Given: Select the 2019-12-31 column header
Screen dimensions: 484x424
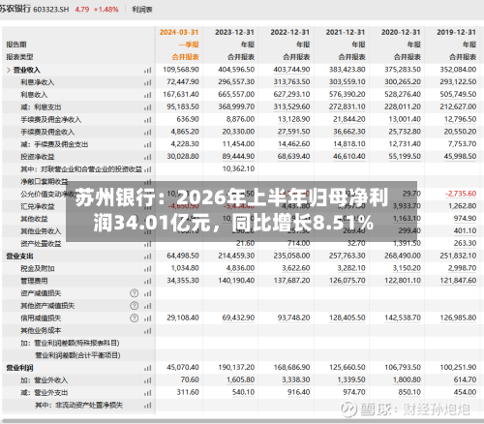Looking at the screenshot, I should pos(456,32).
